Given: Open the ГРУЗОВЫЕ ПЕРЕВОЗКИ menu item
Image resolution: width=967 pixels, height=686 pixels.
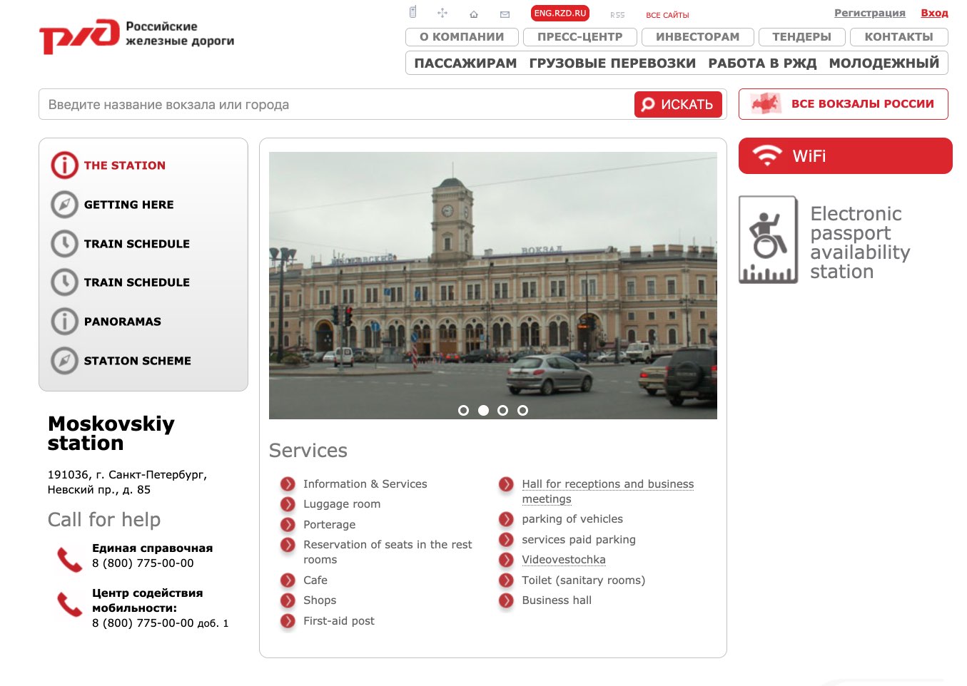Looking at the screenshot, I should (x=612, y=63).
